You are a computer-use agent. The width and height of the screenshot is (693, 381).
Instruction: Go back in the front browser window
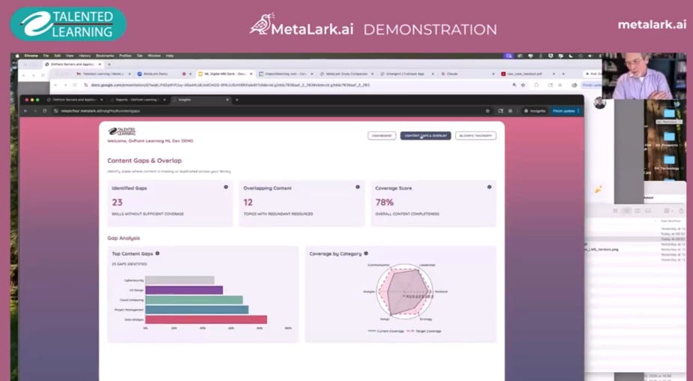click(25, 111)
